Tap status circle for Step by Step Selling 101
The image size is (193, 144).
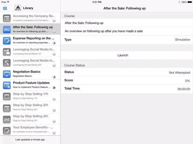[x=54, y=99]
